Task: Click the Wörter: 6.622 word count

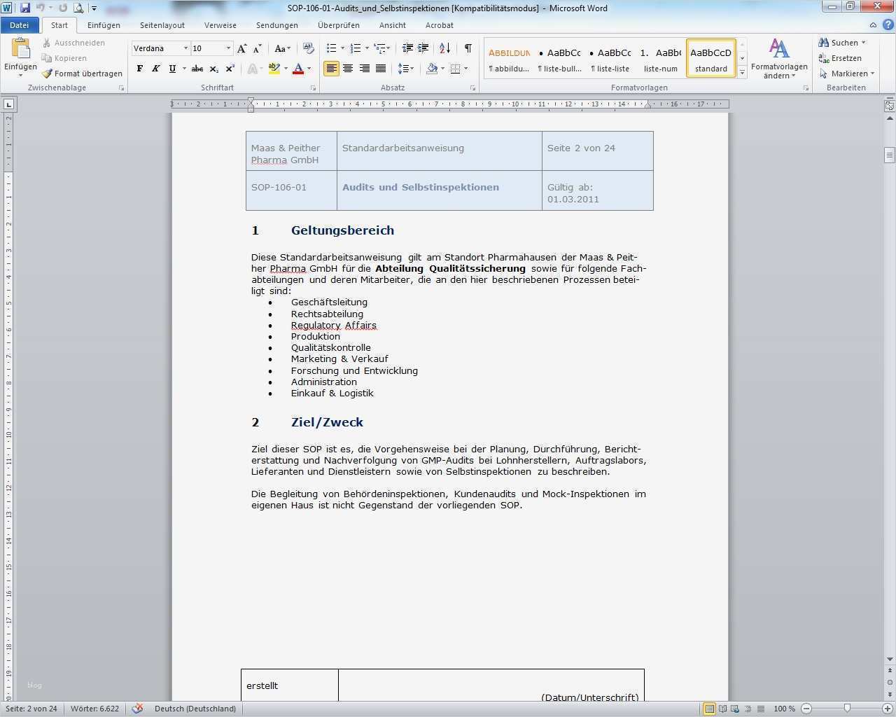Action: coord(94,709)
